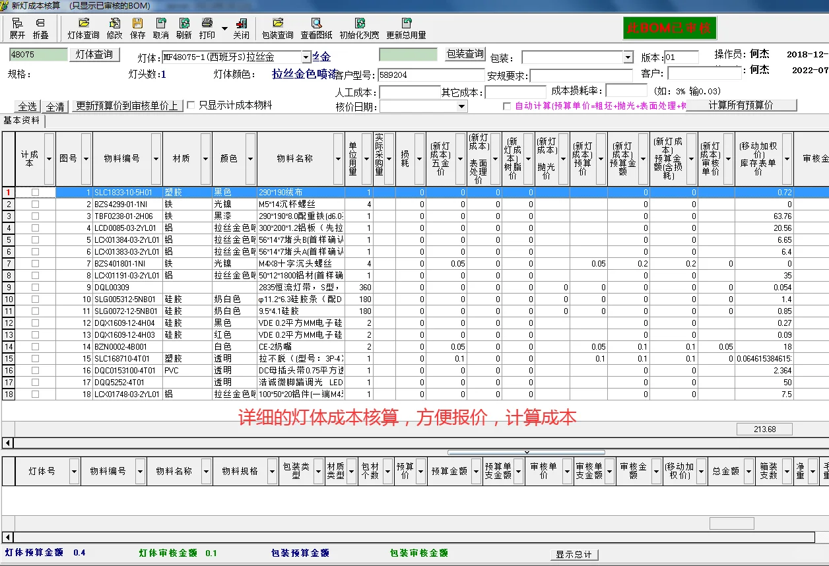Select material cell DQL00309
The image size is (829, 566).
(x=127, y=287)
